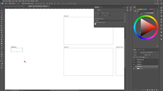Select the Zoom tool in the toolbox
Image resolution: width=163 pixels, height=91 pixels.
pos(2,57)
